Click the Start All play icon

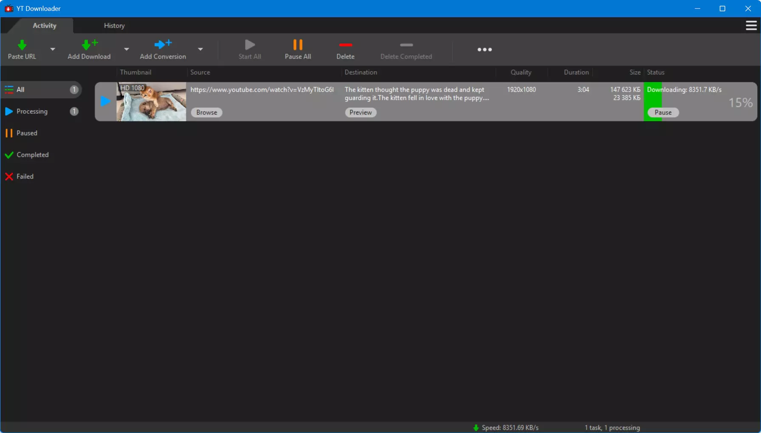[250, 45]
